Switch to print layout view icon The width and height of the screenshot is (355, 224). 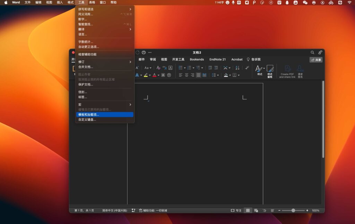coord(248,210)
